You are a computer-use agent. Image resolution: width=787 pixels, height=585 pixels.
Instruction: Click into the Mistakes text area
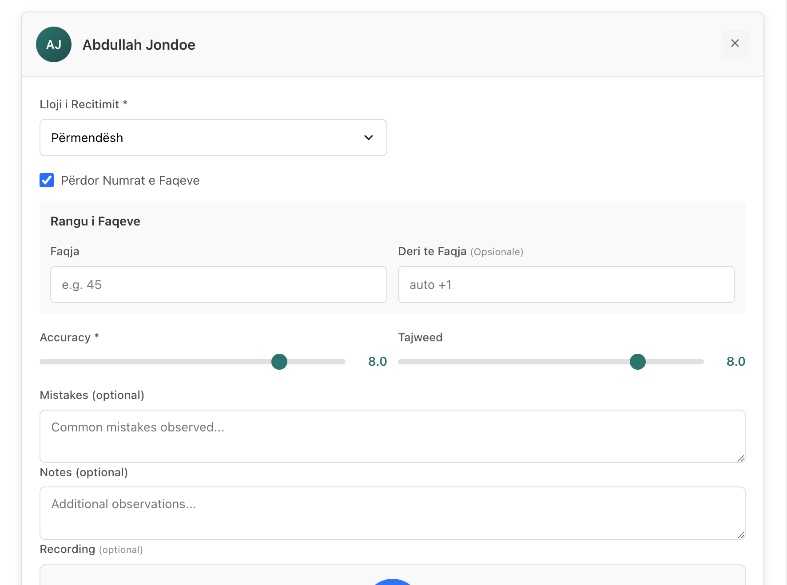click(x=392, y=436)
